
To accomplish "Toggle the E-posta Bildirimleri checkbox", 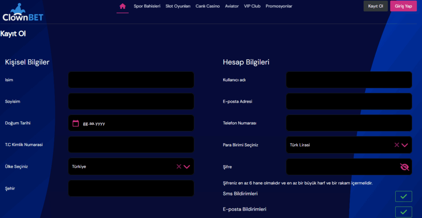I will [x=403, y=212].
